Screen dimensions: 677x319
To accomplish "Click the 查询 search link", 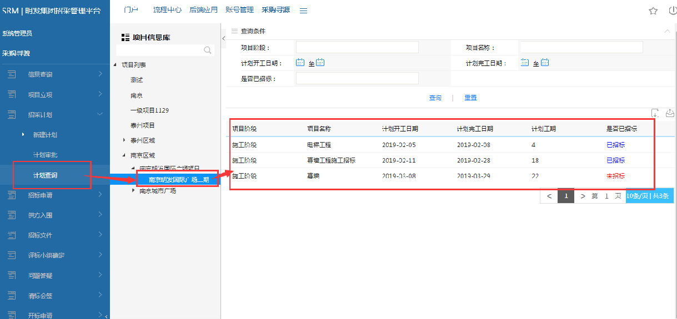I will click(x=435, y=98).
